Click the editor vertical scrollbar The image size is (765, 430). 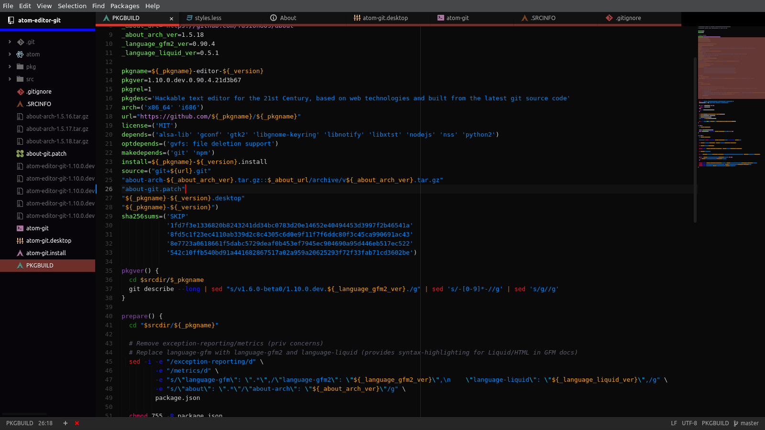click(695, 140)
